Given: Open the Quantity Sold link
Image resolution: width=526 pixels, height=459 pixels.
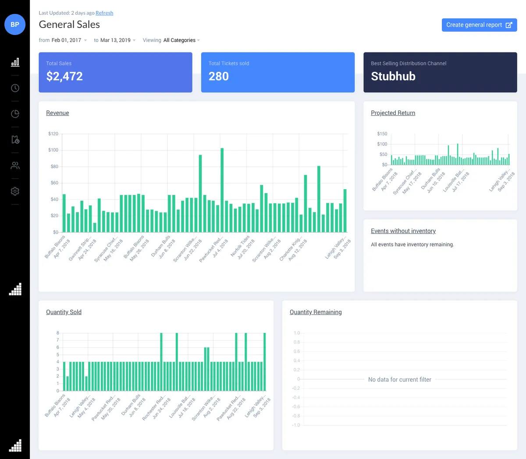Looking at the screenshot, I should [x=64, y=312].
